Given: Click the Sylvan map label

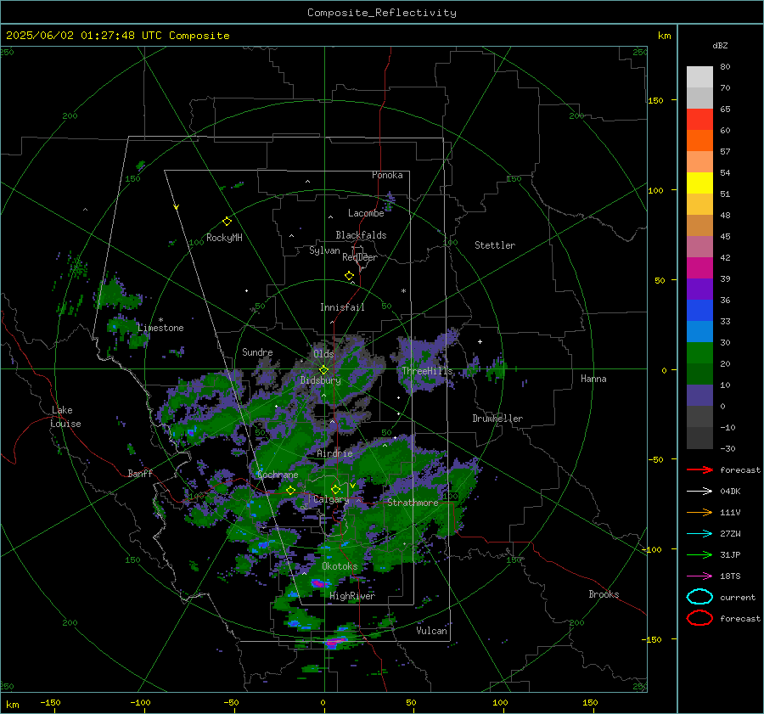Looking at the screenshot, I should click(324, 250).
